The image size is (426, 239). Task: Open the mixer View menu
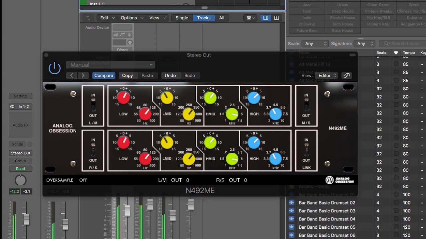(x=157, y=18)
